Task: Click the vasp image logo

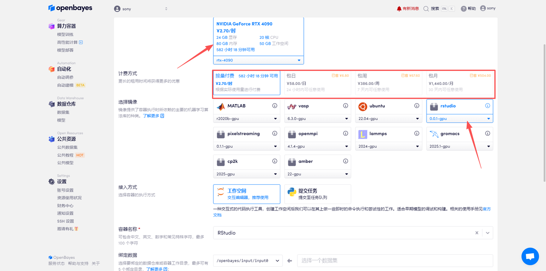Action: 292,106
